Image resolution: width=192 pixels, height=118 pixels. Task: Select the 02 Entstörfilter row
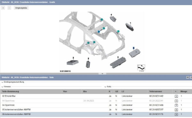[x=96, y=96]
